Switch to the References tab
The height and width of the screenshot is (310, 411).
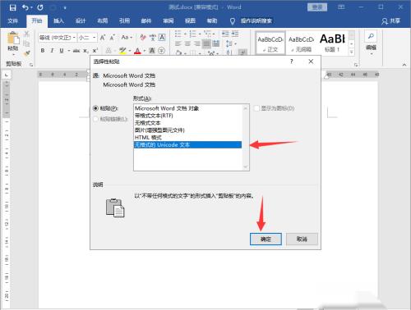click(124, 21)
